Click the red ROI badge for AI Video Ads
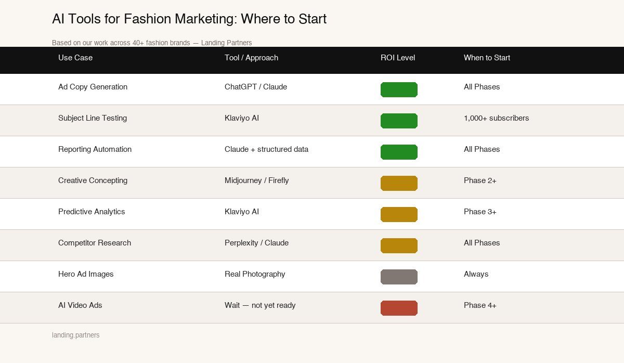This screenshot has width=624, height=363. pyautogui.click(x=399, y=308)
